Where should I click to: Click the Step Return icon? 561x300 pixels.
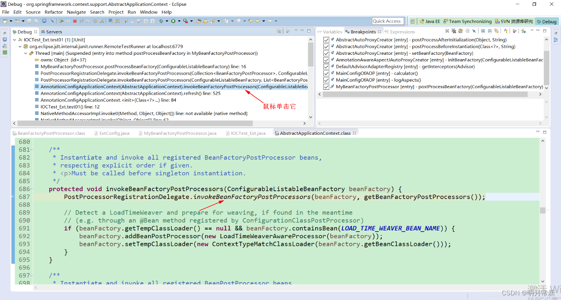pos(102,21)
